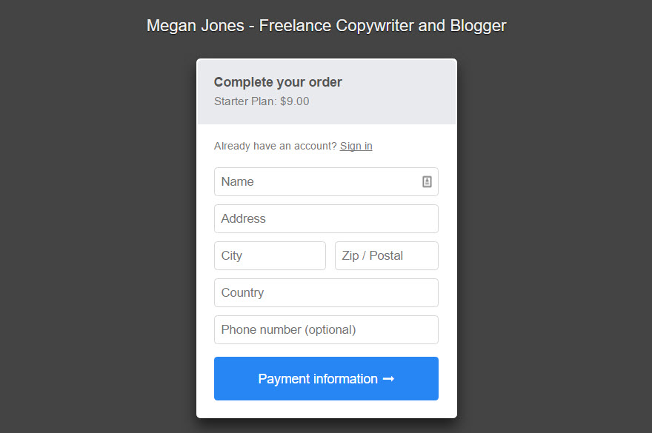
Task: Click into the Address field
Action: (x=326, y=219)
